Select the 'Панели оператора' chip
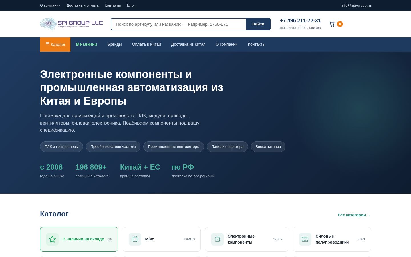This screenshot has width=411, height=257. (x=227, y=146)
